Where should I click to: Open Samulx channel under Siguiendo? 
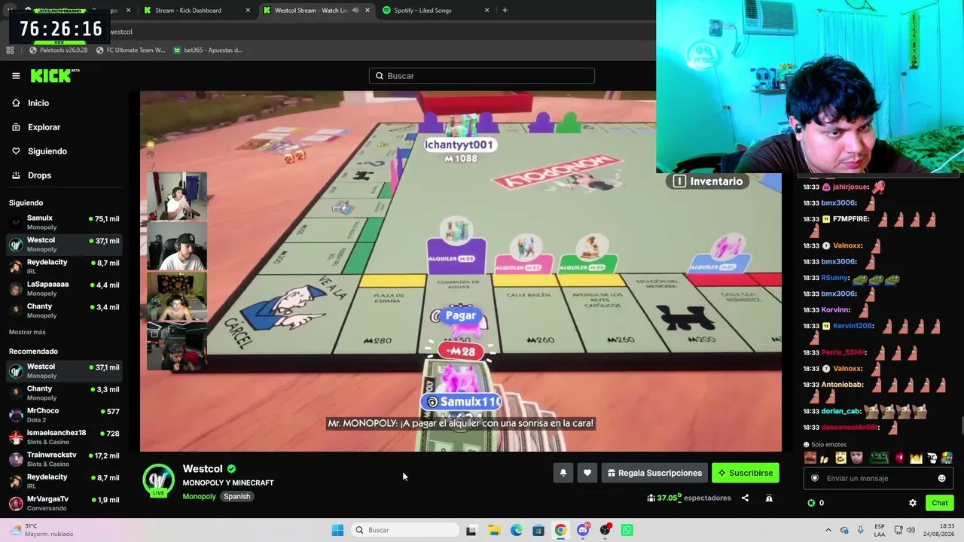tap(64, 222)
